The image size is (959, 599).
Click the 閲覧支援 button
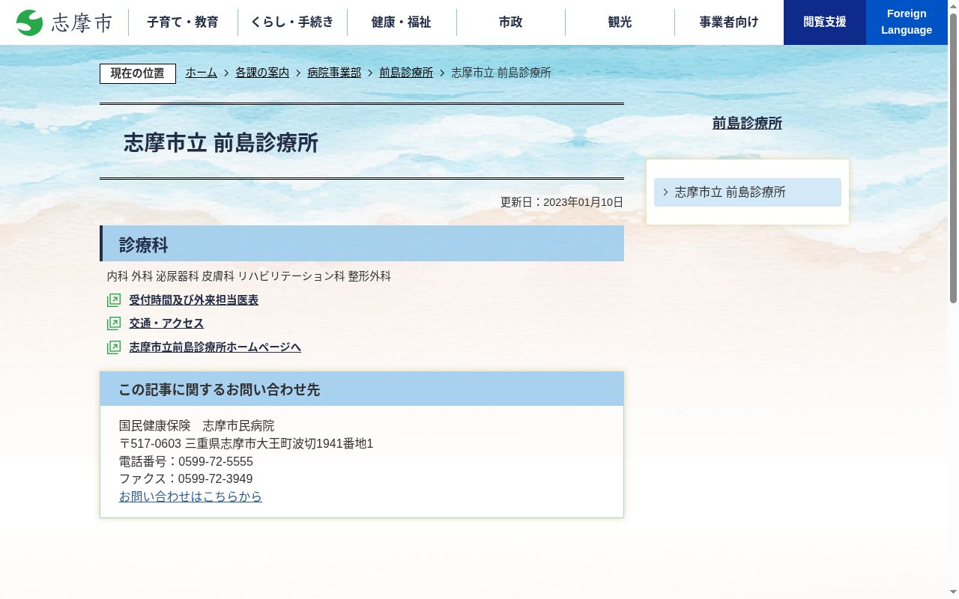click(x=825, y=22)
